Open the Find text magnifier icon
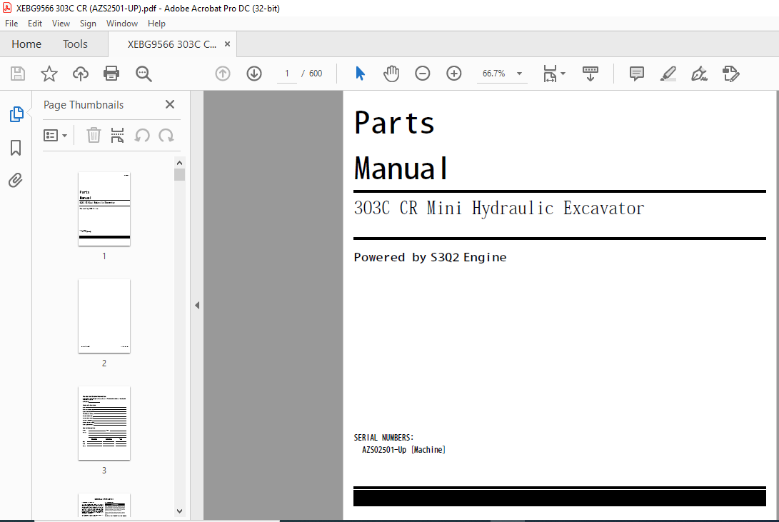This screenshot has height=522, width=779. pyautogui.click(x=144, y=74)
